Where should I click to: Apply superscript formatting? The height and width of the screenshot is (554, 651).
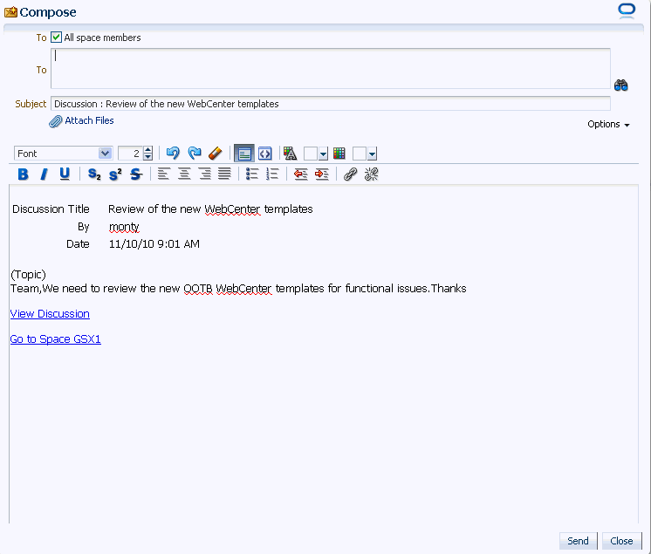click(x=115, y=174)
